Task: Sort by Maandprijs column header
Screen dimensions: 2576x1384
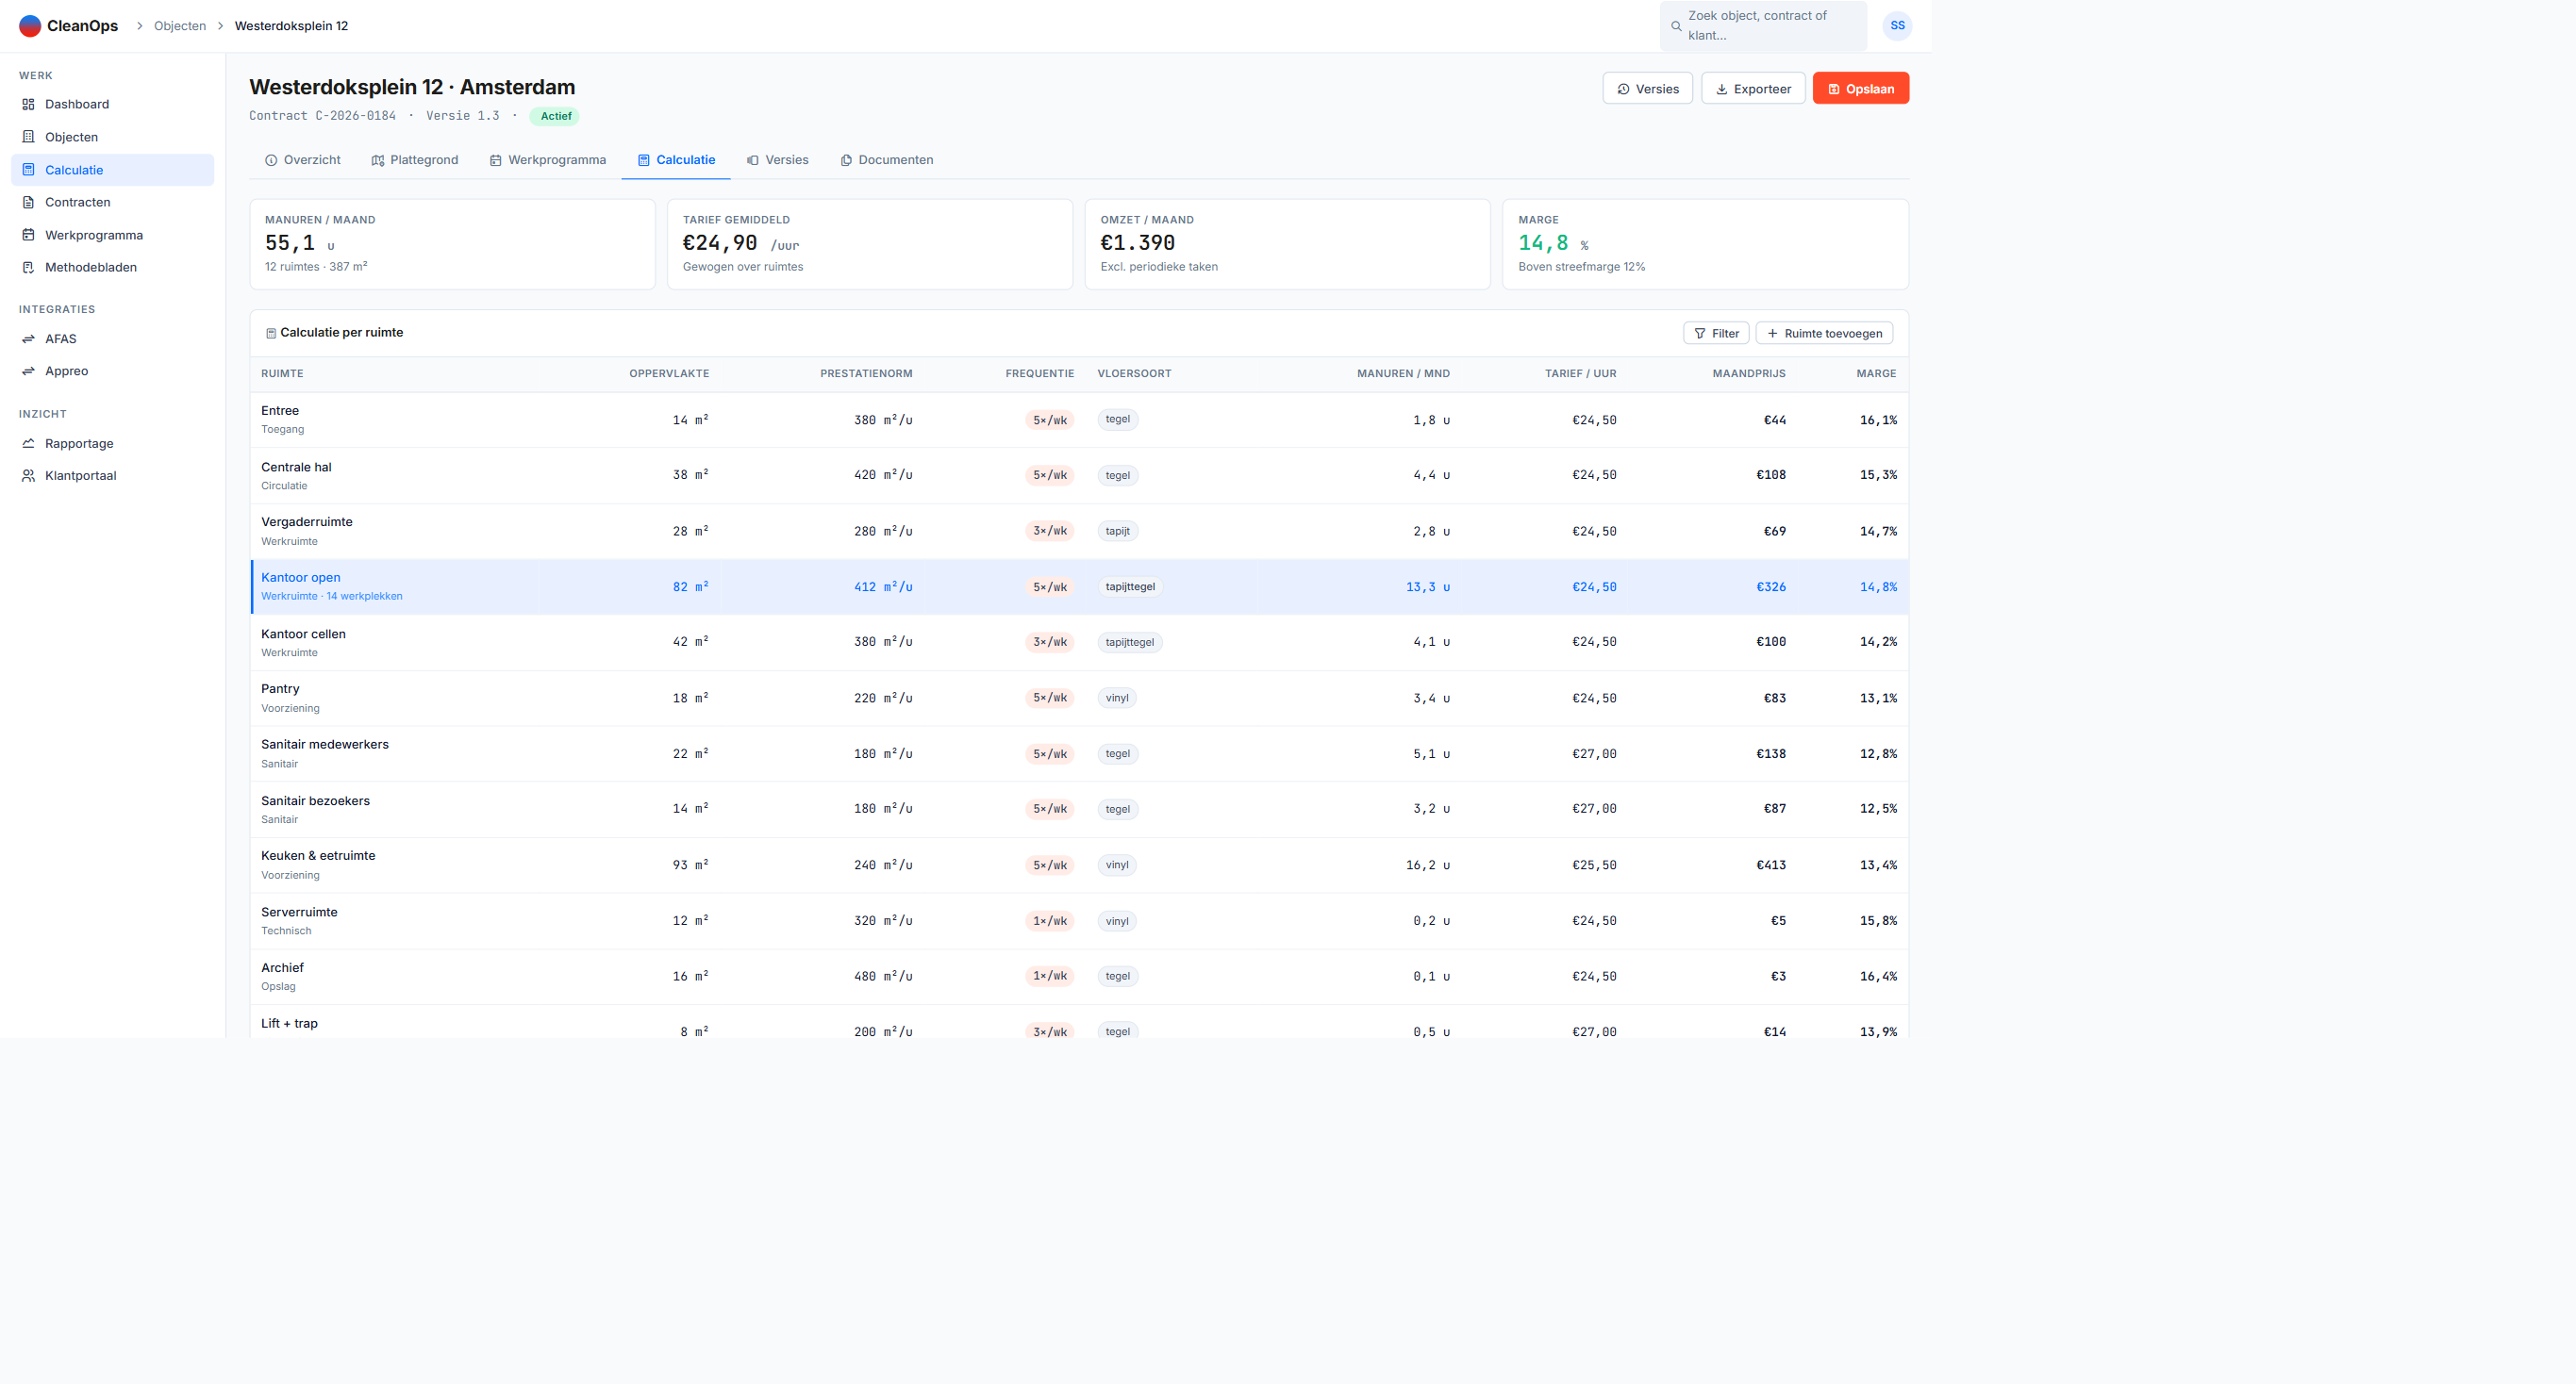Action: pos(1749,373)
